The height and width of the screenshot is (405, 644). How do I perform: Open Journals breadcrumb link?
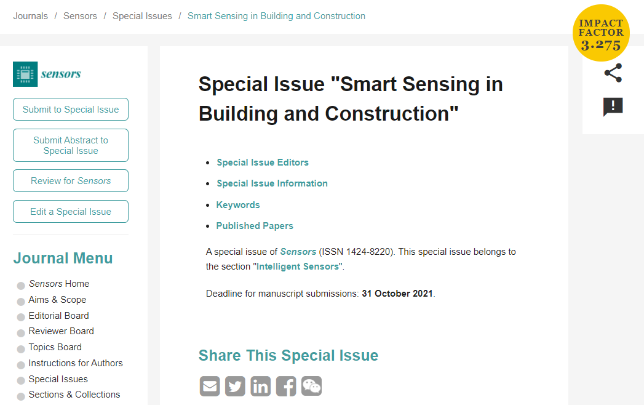30,16
